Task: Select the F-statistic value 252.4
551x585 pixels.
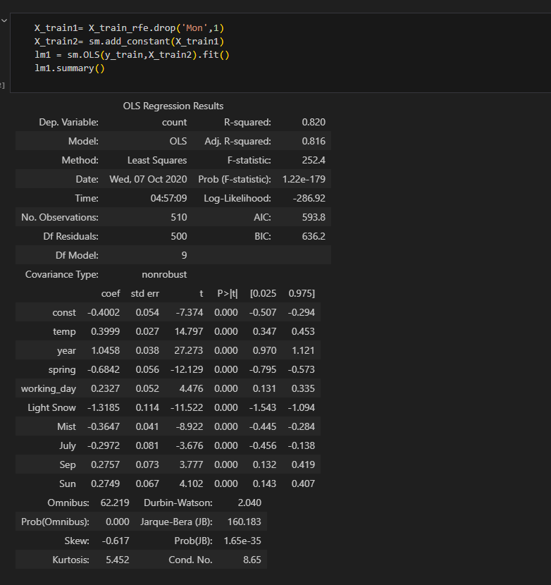Action: [314, 160]
